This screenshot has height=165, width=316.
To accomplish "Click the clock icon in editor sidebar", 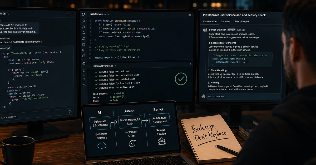I will 84,80.
